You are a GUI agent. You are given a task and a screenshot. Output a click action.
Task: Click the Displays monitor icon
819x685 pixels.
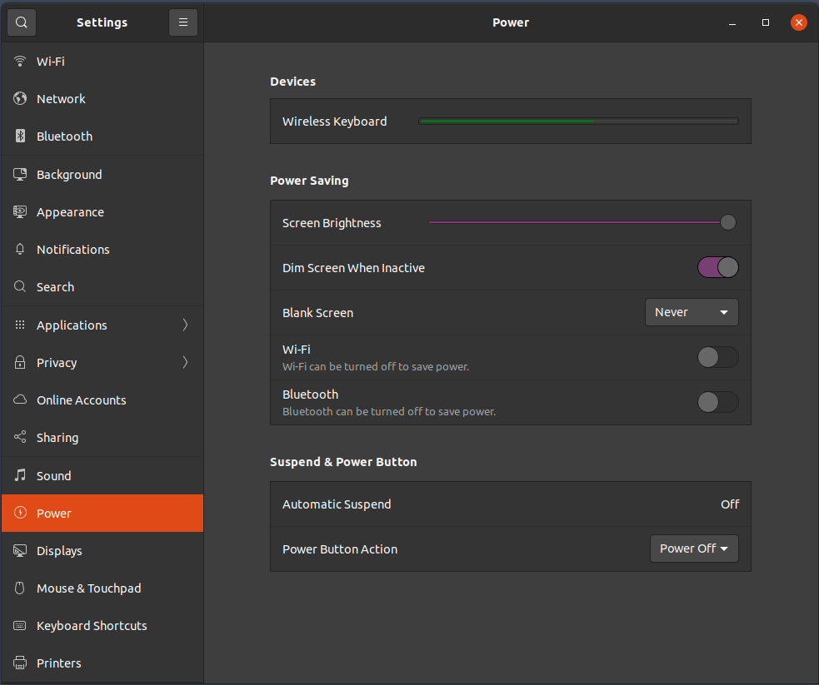click(21, 551)
